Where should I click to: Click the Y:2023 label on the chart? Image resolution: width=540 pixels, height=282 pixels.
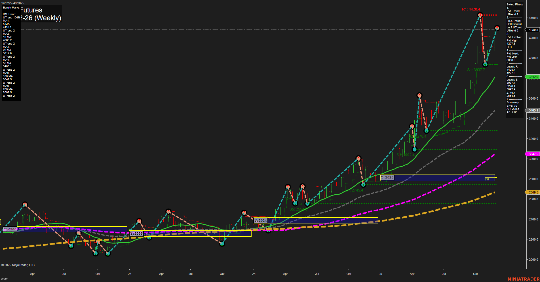point(136,233)
